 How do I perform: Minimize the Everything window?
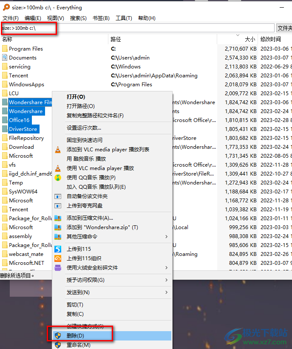(x=282, y=7)
